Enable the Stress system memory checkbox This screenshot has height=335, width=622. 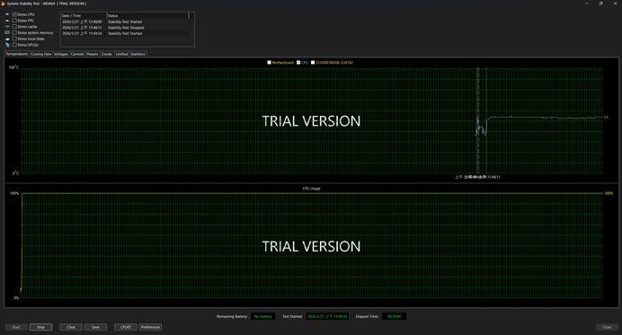point(14,32)
